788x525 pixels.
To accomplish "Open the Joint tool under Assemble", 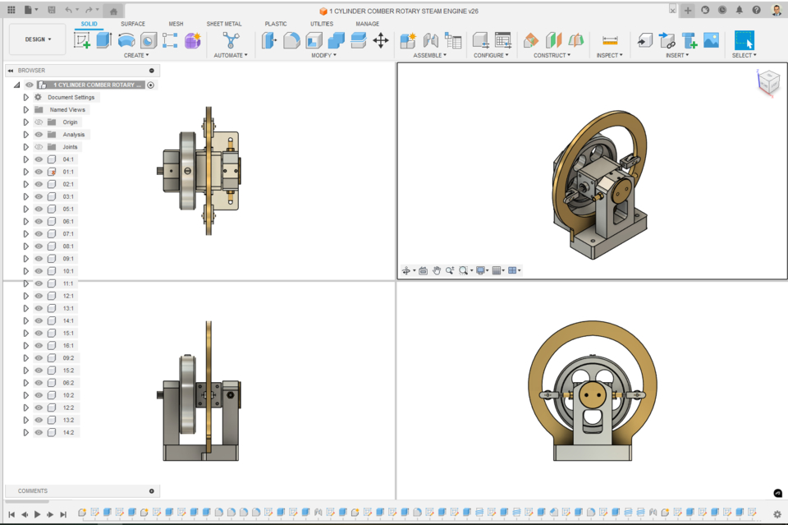I will [430, 40].
